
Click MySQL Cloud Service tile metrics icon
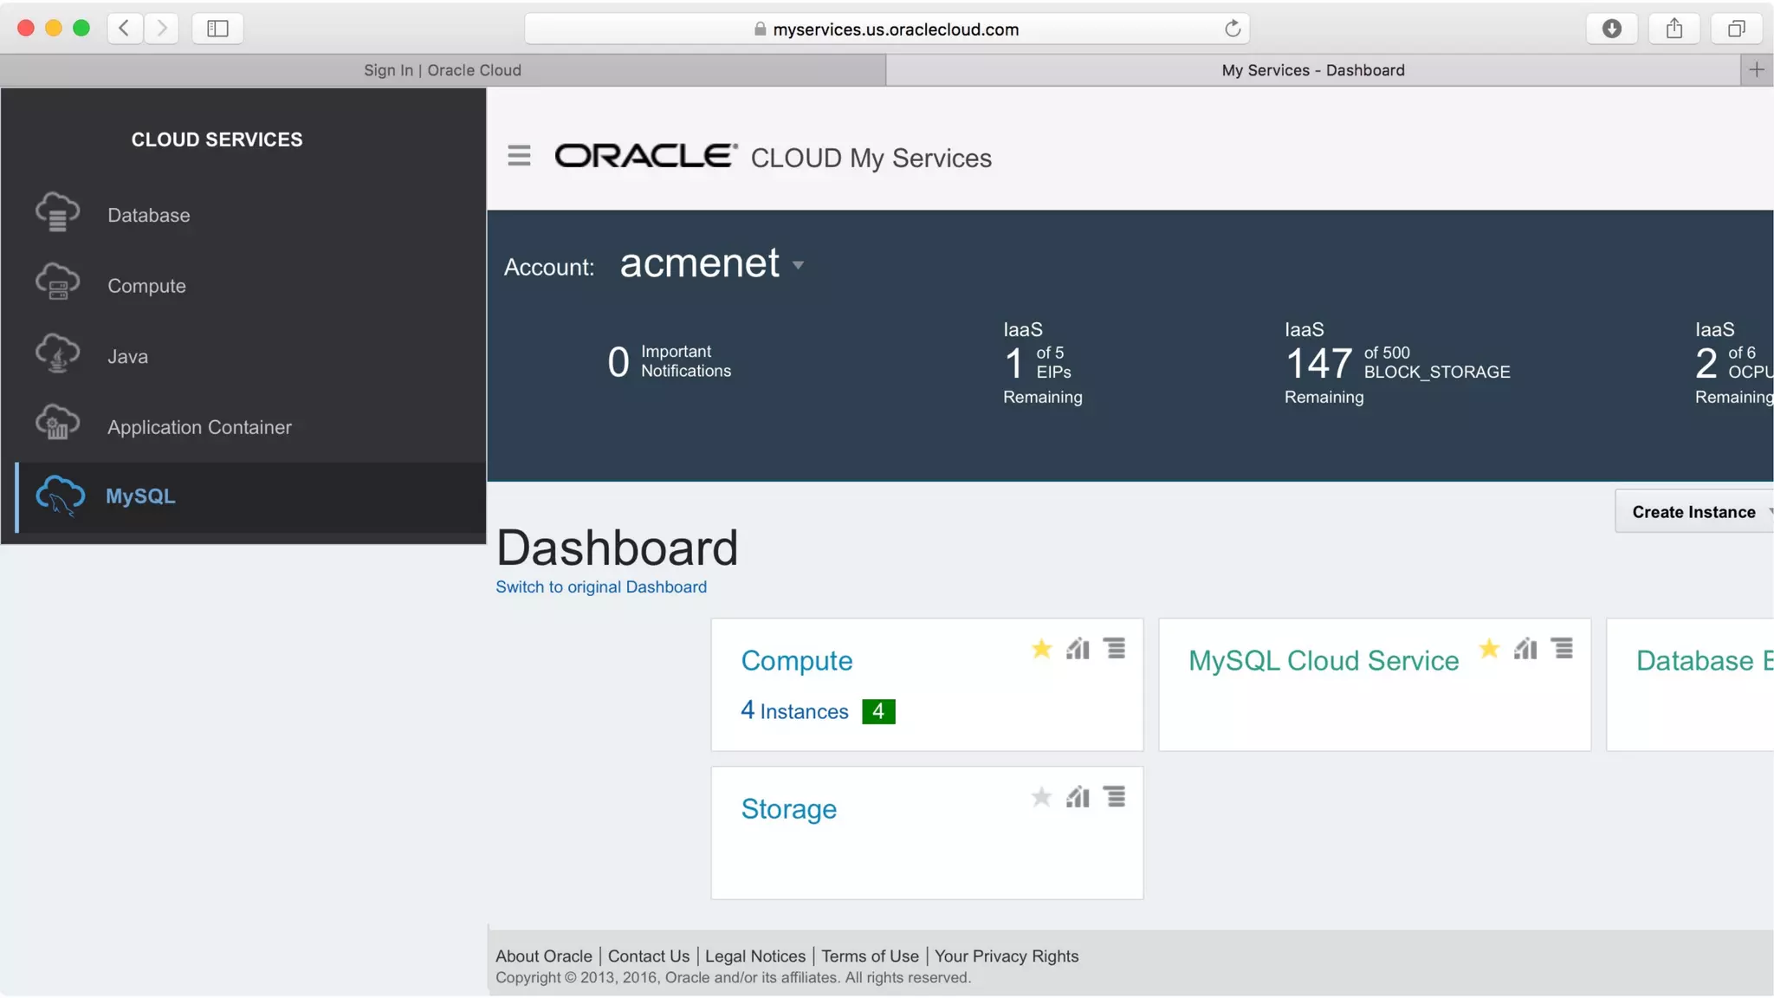point(1525,649)
